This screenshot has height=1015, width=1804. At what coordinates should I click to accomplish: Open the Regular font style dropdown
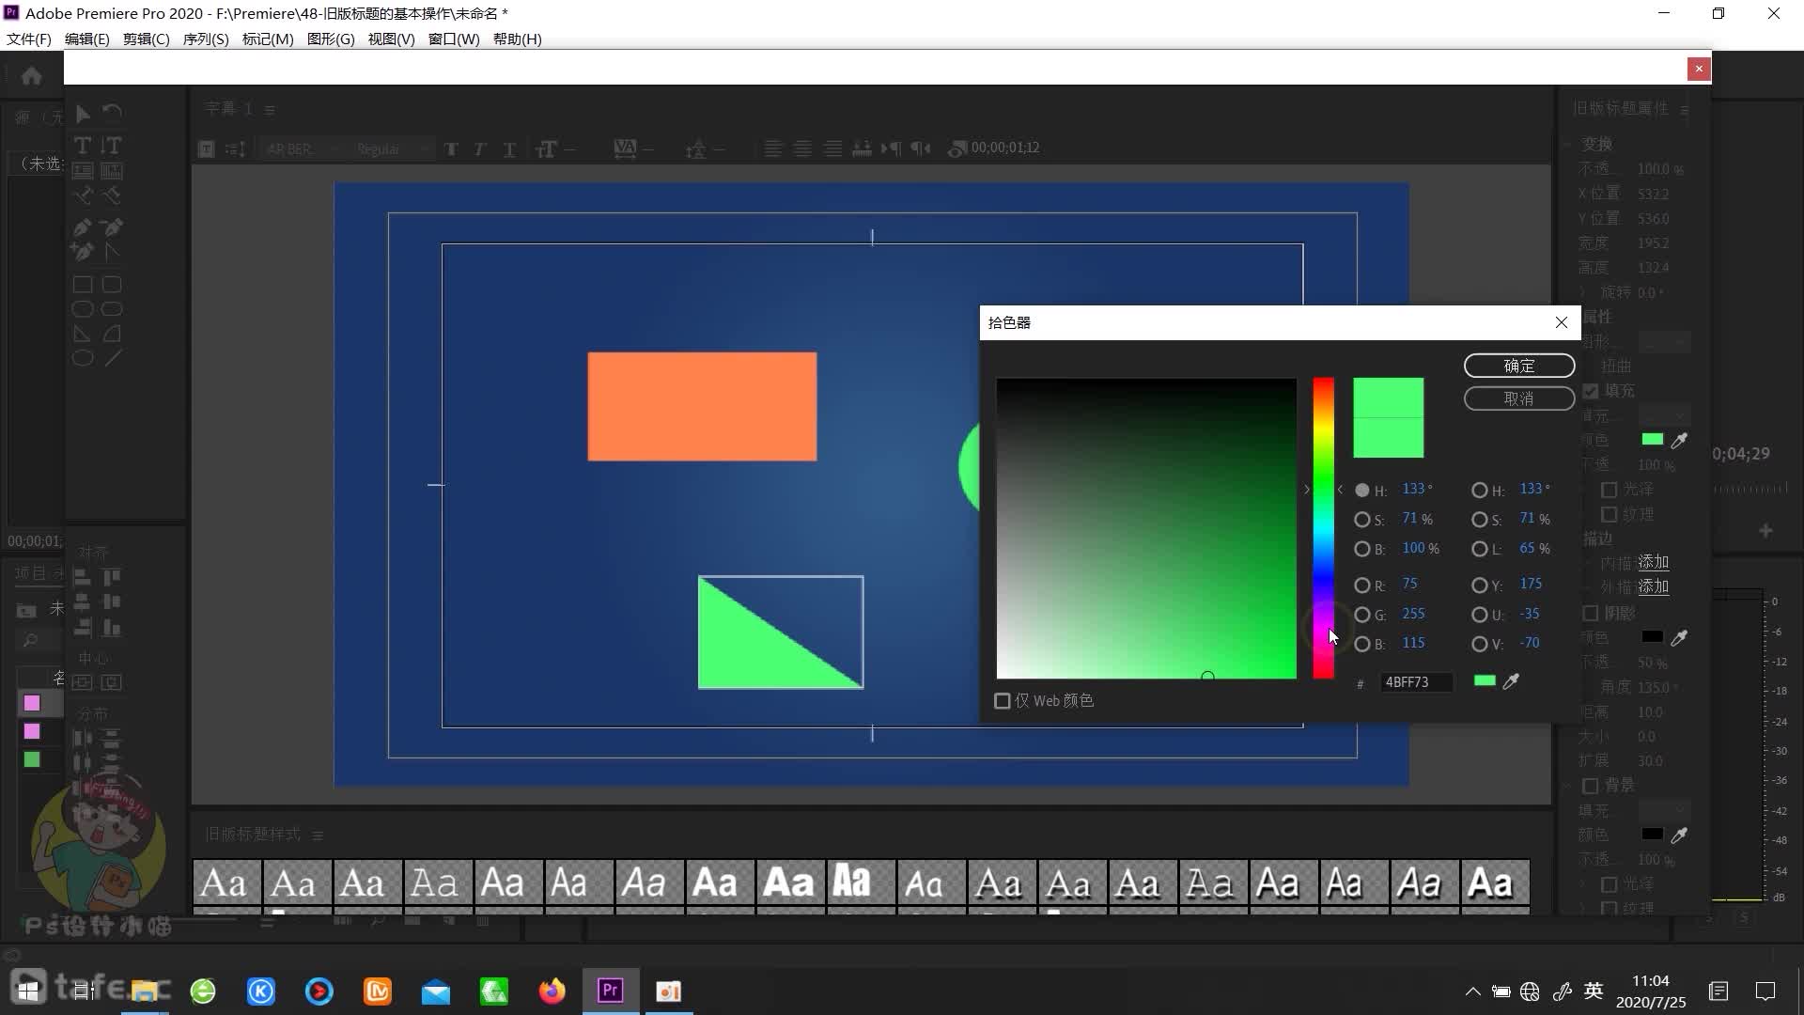click(x=393, y=148)
